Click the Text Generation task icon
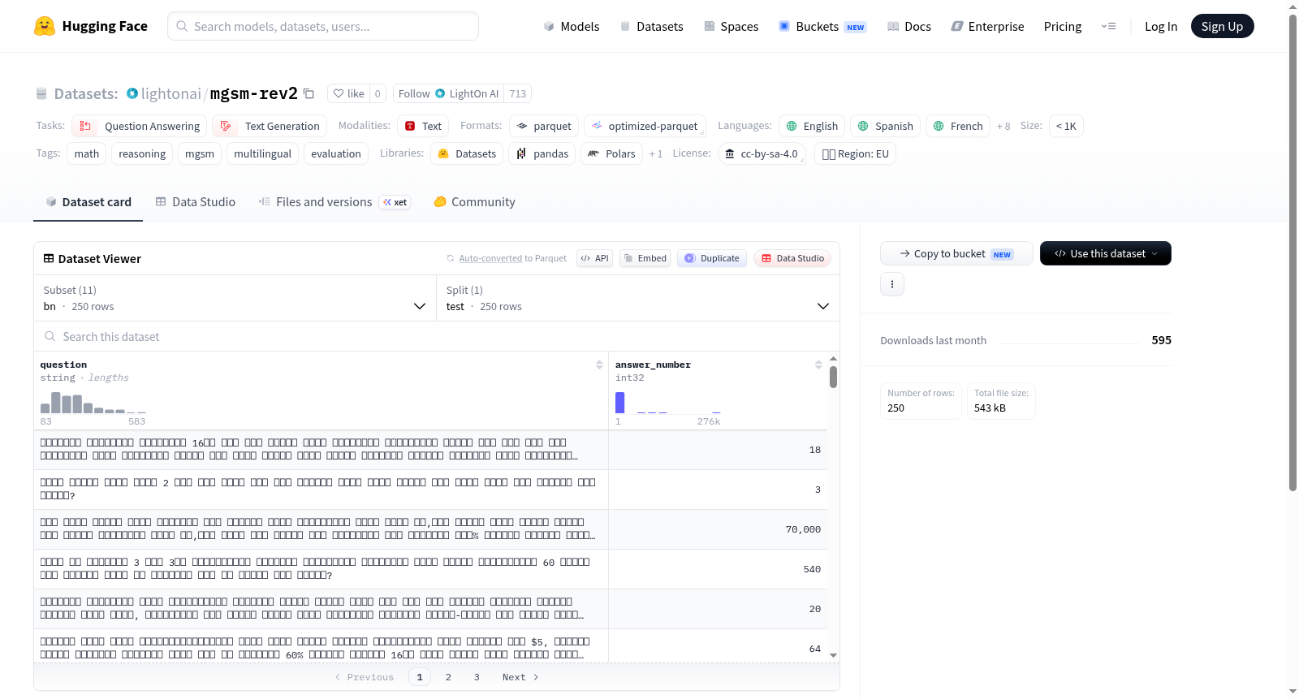This screenshot has width=1299, height=699. [226, 126]
